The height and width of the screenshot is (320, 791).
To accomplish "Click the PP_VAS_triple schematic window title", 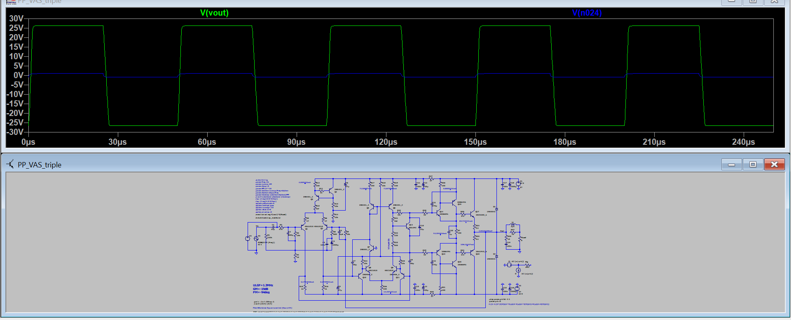I will [x=40, y=165].
